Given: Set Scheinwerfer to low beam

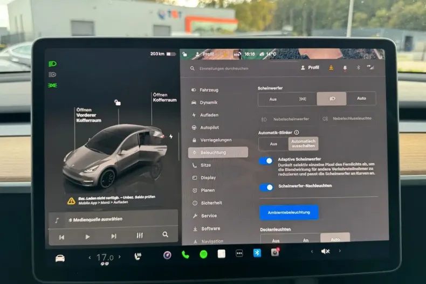Looking at the screenshot, I should pyautogui.click(x=332, y=99).
